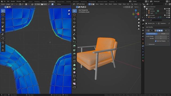
Task: Enable face select mode
Action: pos(94,4)
